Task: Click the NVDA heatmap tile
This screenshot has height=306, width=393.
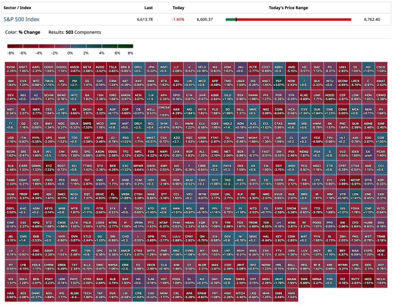Action: point(11,68)
